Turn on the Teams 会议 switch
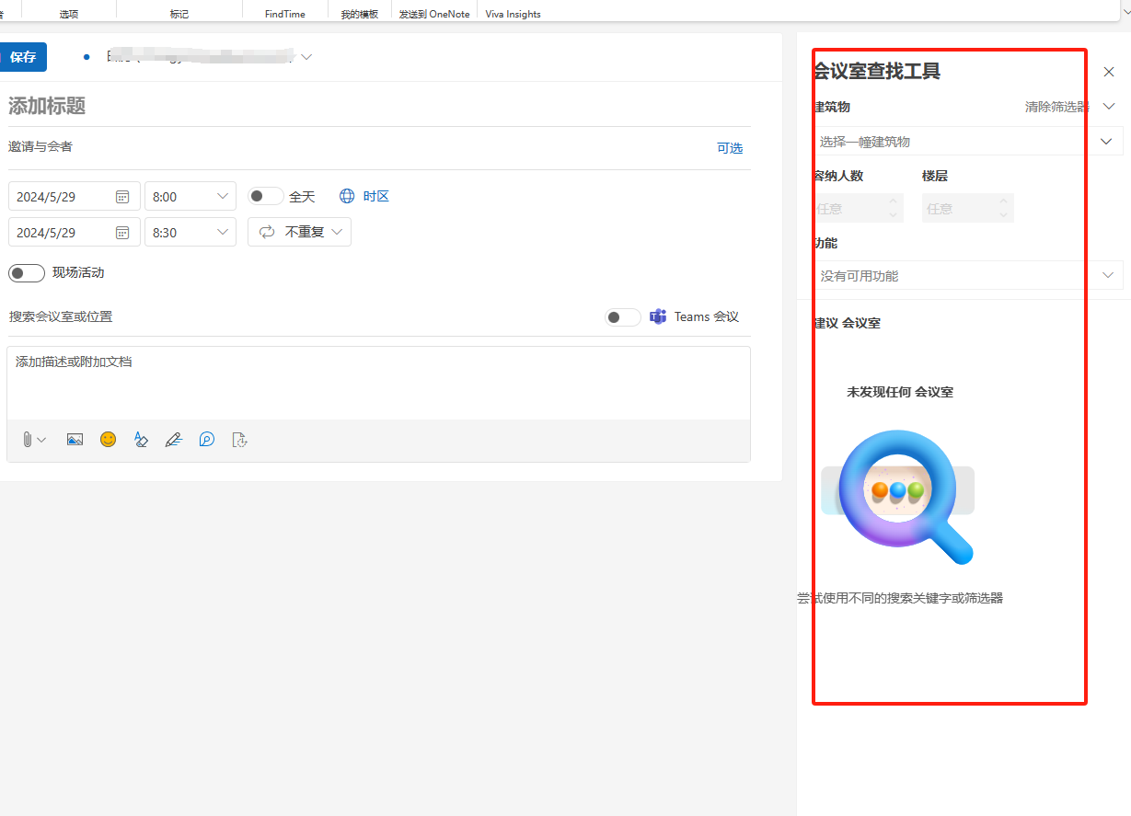Screen dimensions: 1131x816 click(623, 316)
